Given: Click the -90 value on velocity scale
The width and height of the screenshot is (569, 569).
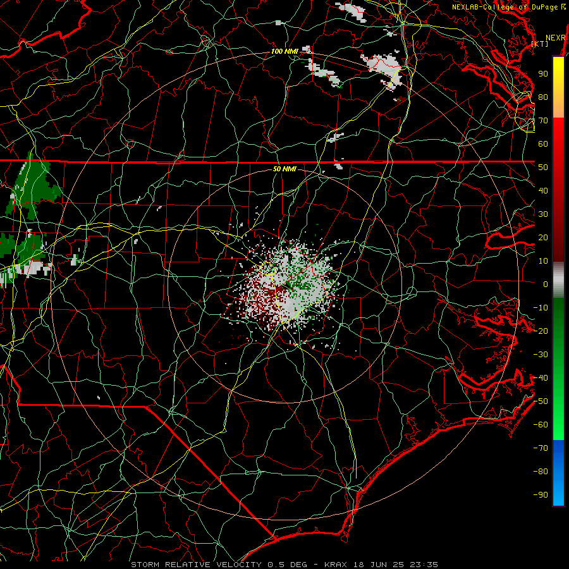Looking at the screenshot, I should 541,495.
